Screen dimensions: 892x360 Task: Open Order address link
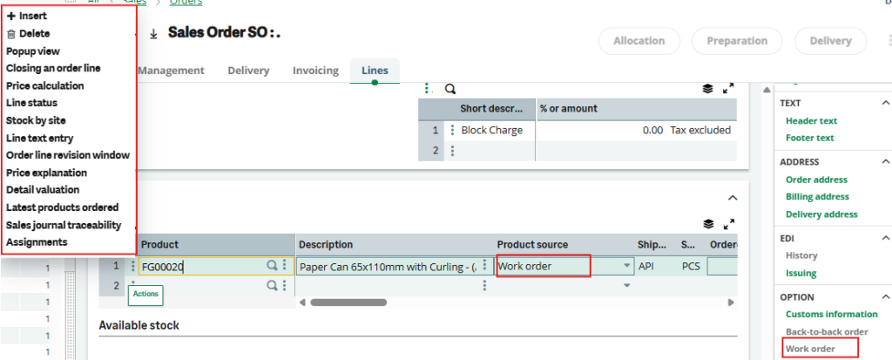(816, 180)
